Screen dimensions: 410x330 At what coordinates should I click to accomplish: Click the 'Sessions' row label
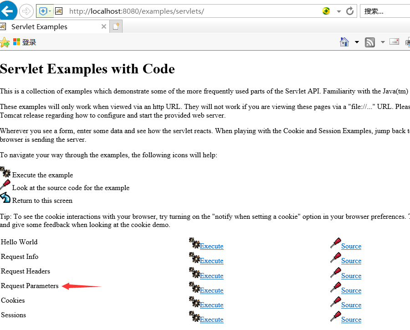(13, 315)
